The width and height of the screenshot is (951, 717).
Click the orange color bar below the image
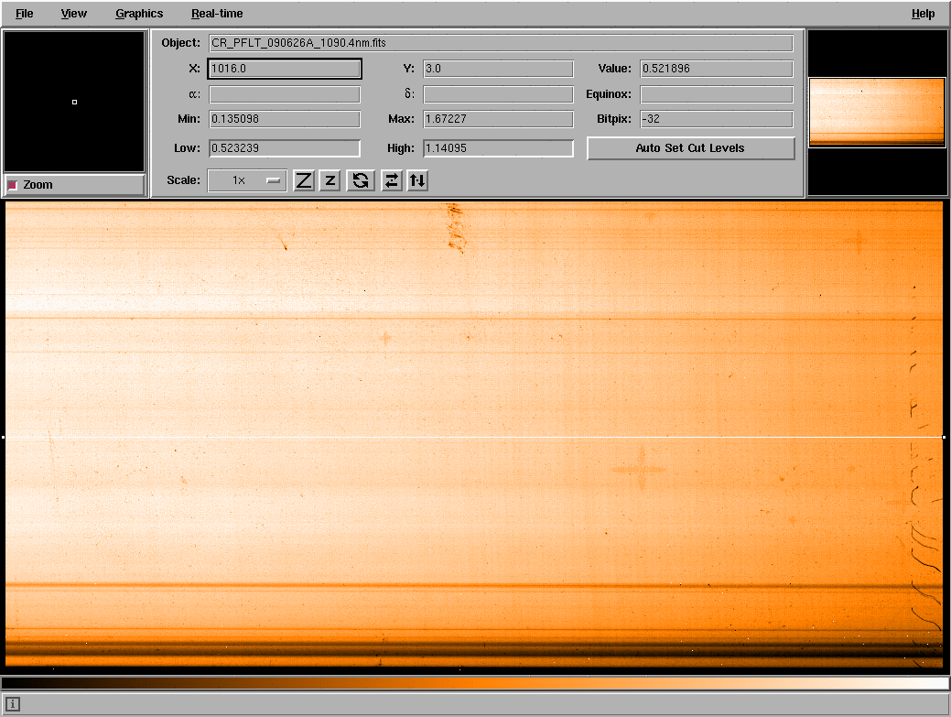coord(475,683)
